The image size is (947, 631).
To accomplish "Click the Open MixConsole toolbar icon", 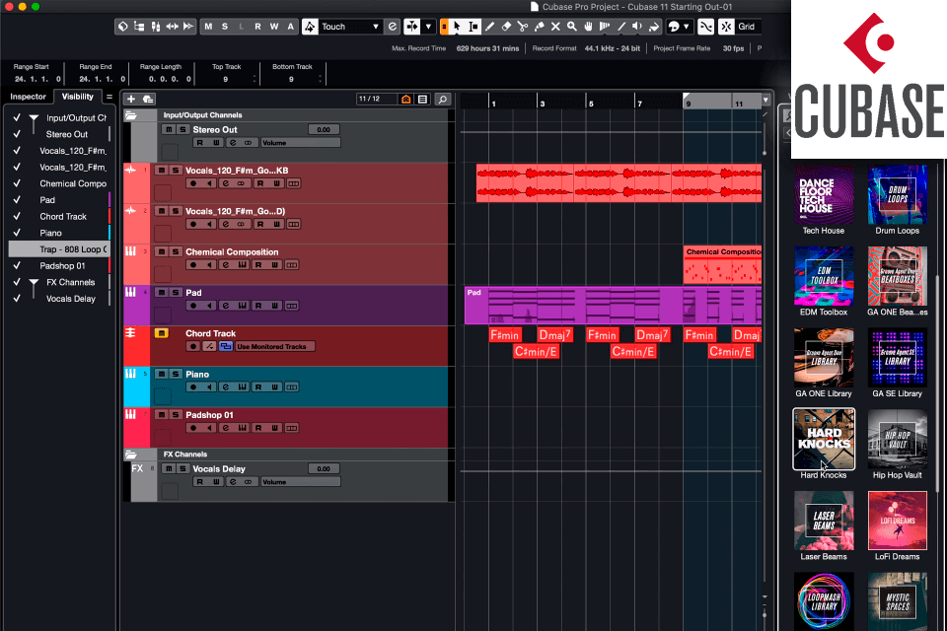I will click(155, 27).
